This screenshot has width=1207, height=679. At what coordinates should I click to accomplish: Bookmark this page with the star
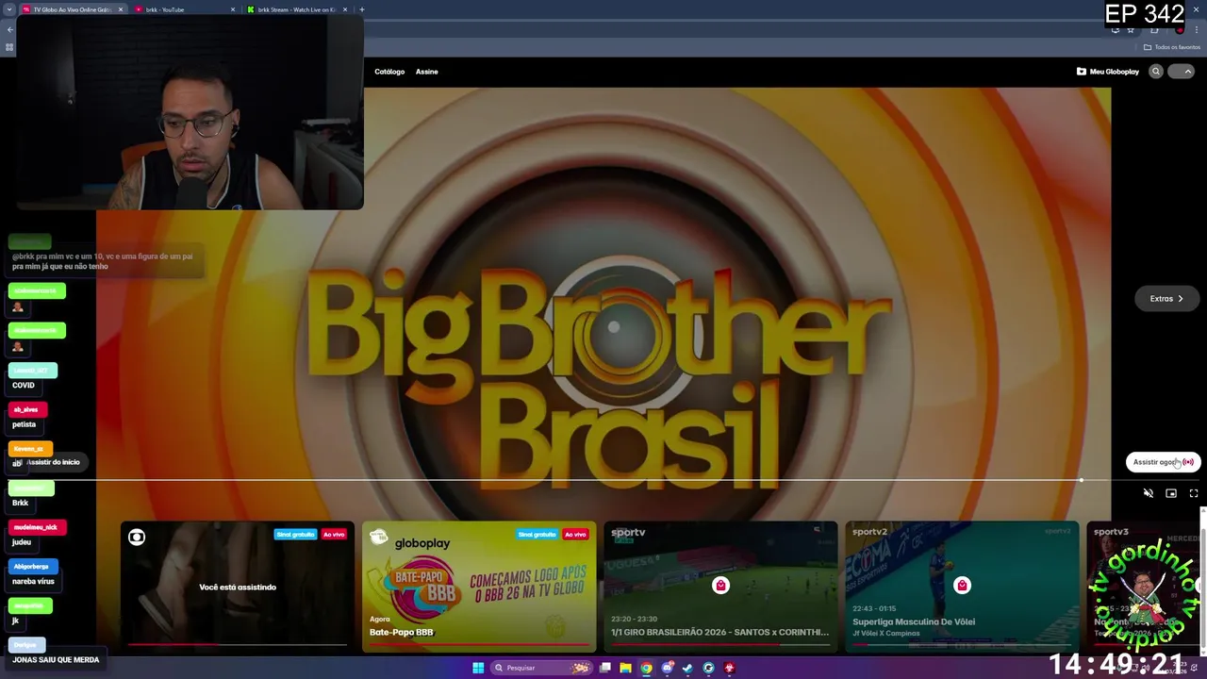(1131, 29)
